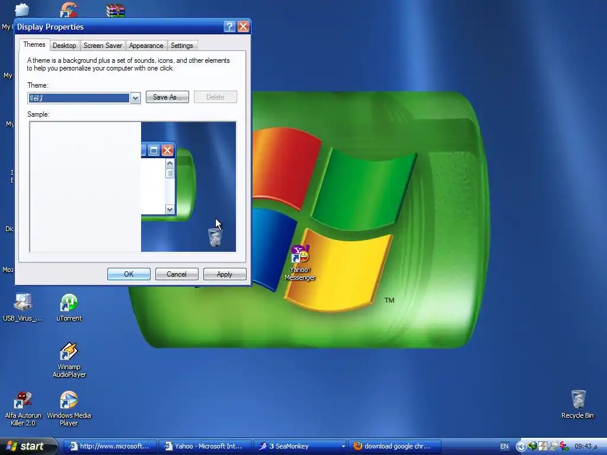The height and width of the screenshot is (455, 607).
Task: Select the Alfa Autorun Killer 2.0 icon
Action: [x=23, y=409]
